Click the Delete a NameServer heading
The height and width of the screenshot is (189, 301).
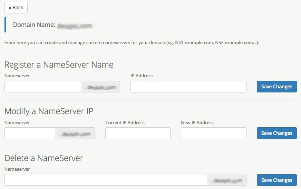click(x=44, y=158)
